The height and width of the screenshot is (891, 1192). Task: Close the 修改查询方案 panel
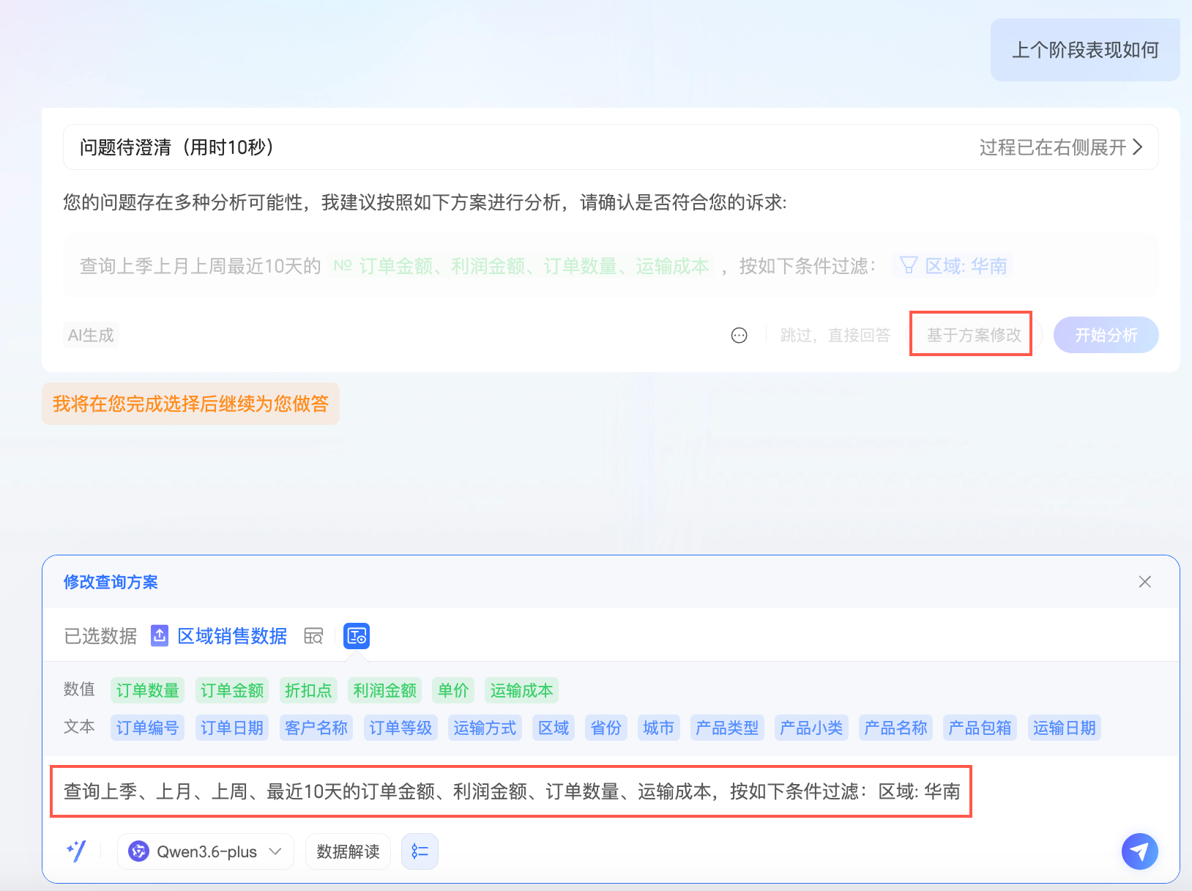pos(1145,582)
